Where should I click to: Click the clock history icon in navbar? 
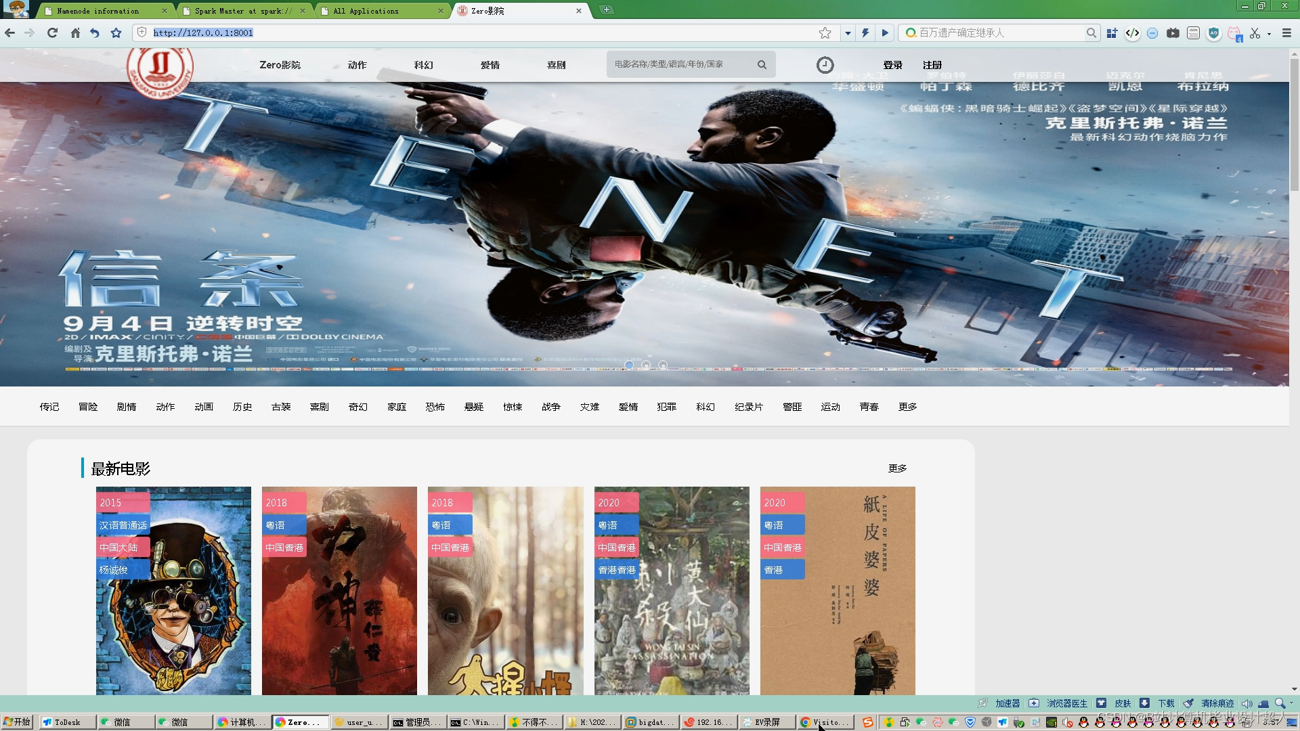coord(825,65)
